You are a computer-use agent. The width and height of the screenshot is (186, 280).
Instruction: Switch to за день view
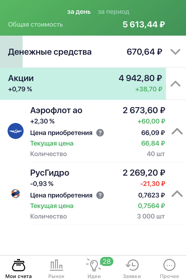click(x=79, y=12)
